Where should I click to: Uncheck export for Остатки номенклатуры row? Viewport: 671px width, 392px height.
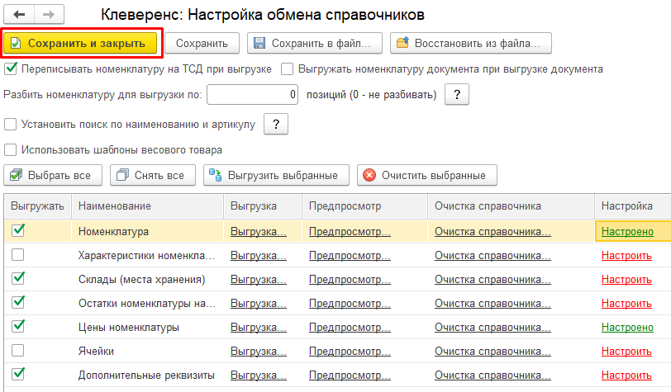pyautogui.click(x=18, y=302)
